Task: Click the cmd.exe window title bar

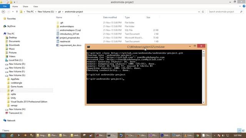Action: coord(146,47)
